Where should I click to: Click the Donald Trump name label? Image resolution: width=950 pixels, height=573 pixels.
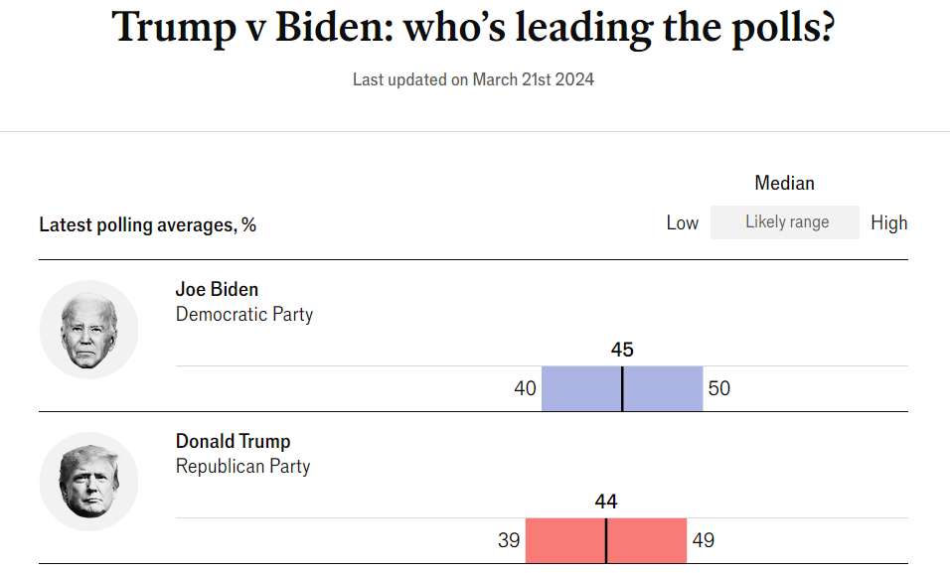(x=233, y=442)
